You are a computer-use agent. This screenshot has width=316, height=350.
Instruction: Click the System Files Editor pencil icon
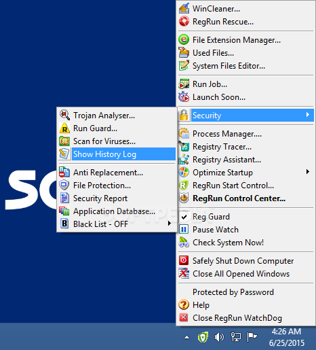[184, 66]
